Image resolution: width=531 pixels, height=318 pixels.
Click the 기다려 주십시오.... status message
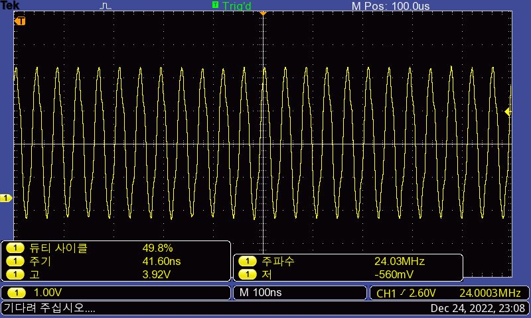(49, 308)
